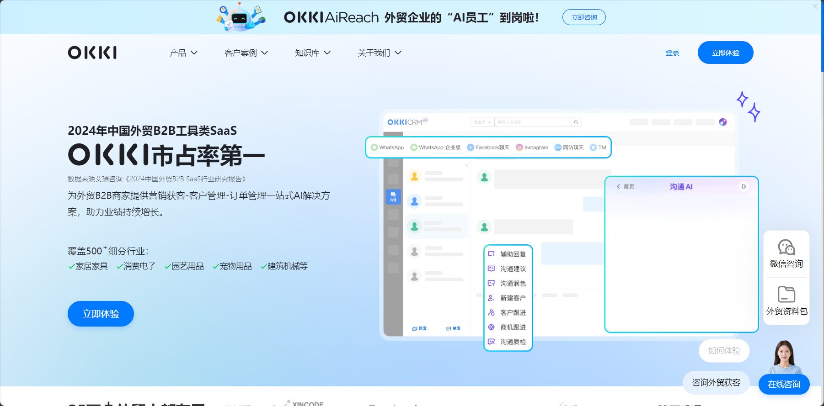Click the hero 立即体验 button below industry list
Viewport: 824px width, 406px height.
click(101, 314)
